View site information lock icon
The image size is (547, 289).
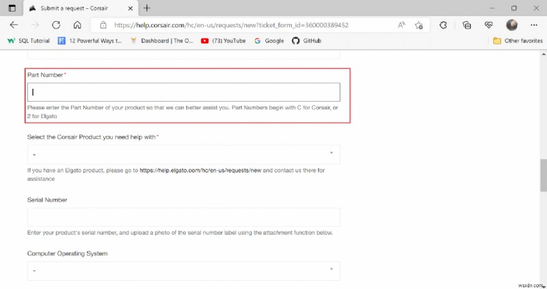coord(103,25)
